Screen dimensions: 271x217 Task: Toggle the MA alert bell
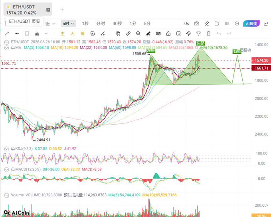(13, 48)
